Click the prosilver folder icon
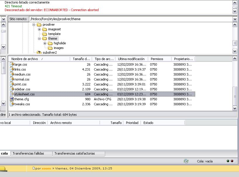The image size is (239, 177). (x=39, y=24)
